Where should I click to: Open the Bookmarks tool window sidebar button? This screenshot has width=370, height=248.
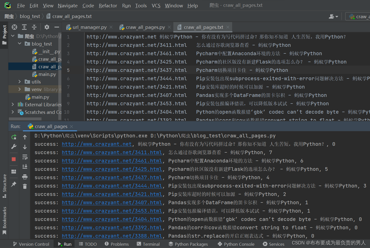(x=4, y=221)
